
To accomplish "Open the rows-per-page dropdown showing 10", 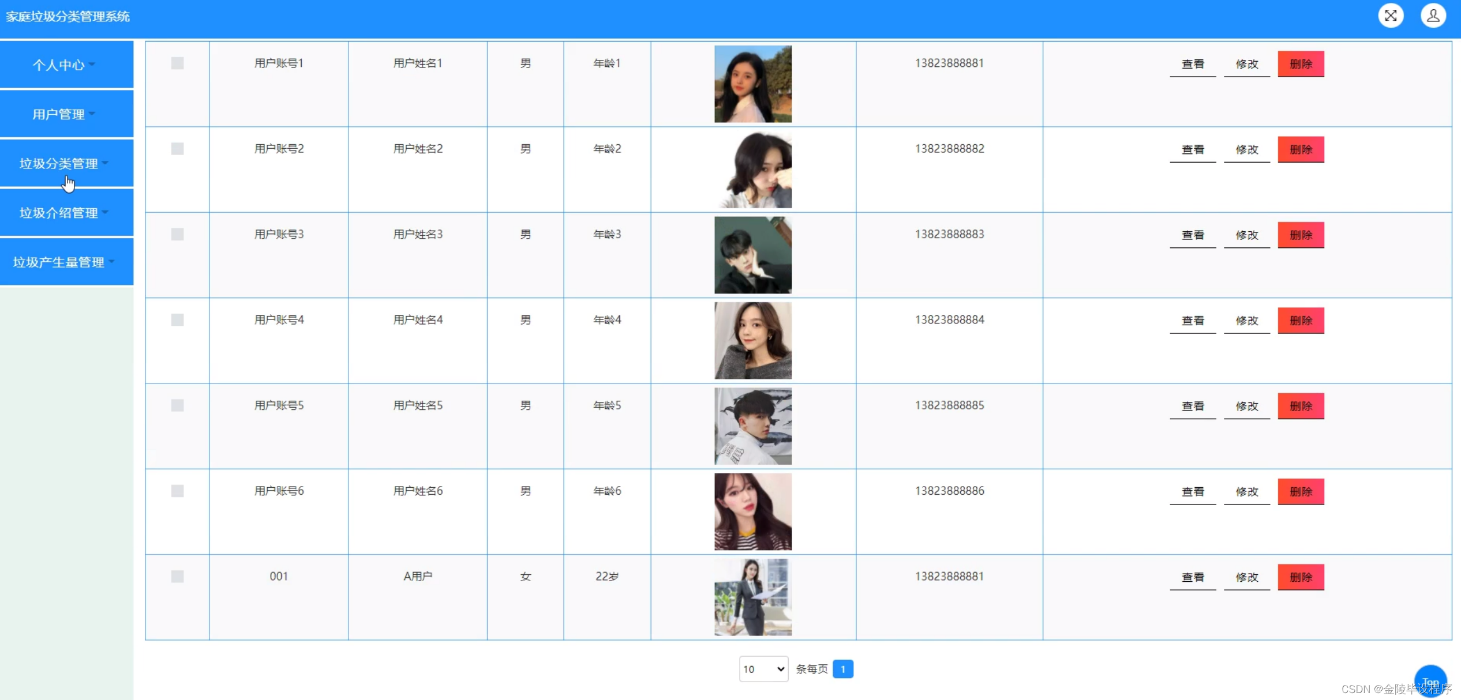I will [763, 669].
